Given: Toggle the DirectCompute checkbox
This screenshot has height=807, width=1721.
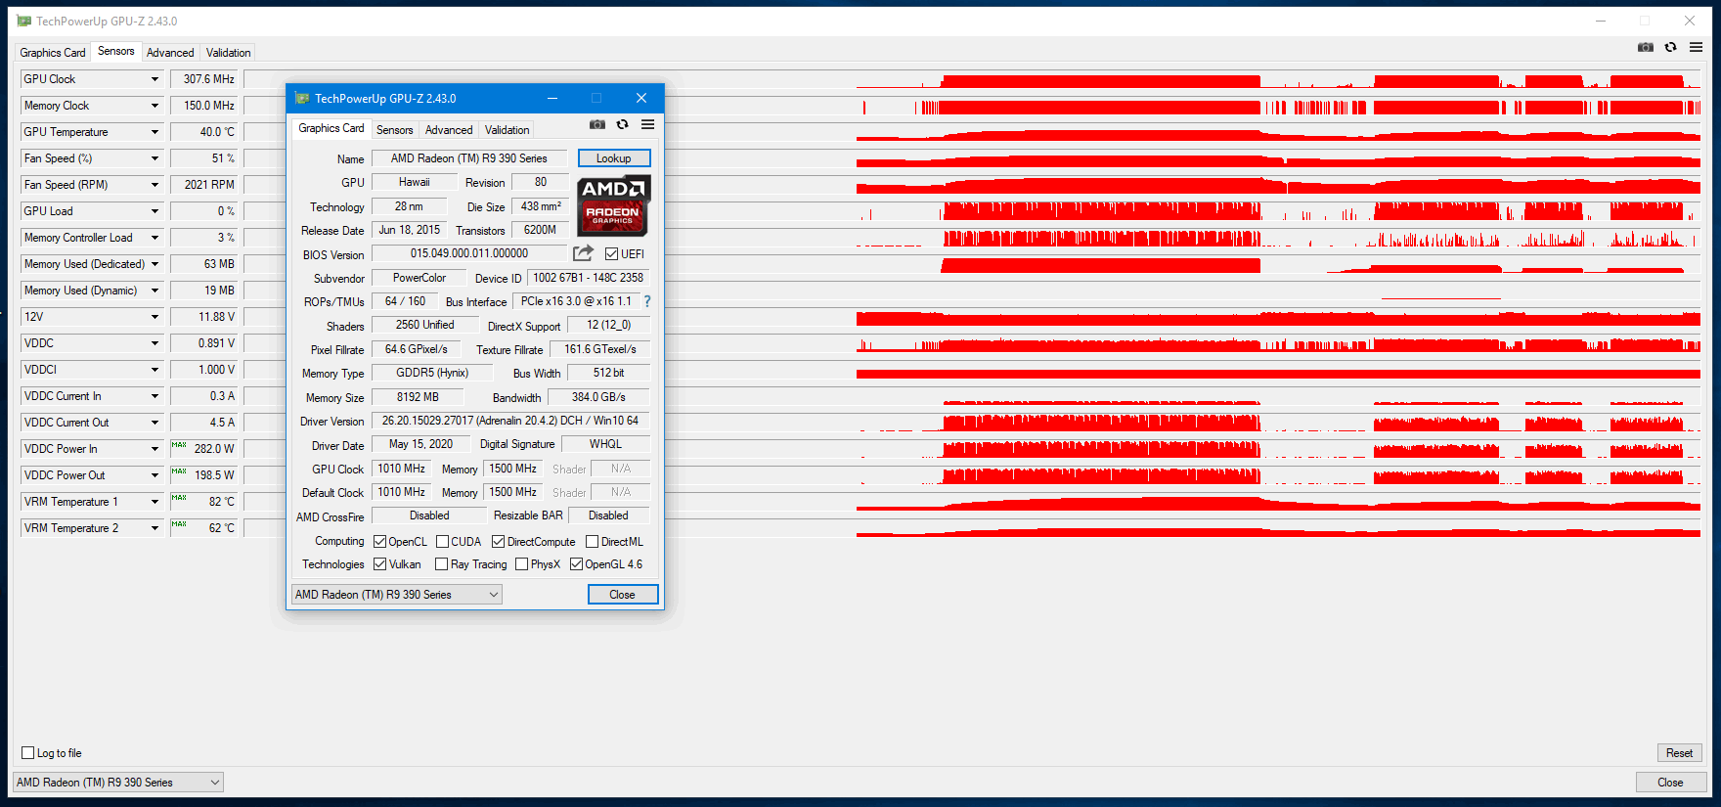Looking at the screenshot, I should [498, 542].
